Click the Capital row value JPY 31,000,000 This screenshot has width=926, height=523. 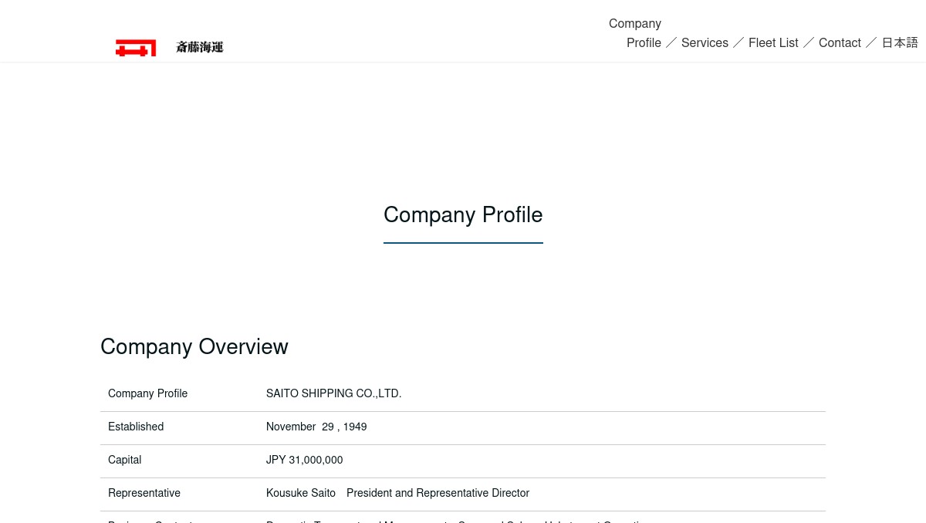[304, 460]
